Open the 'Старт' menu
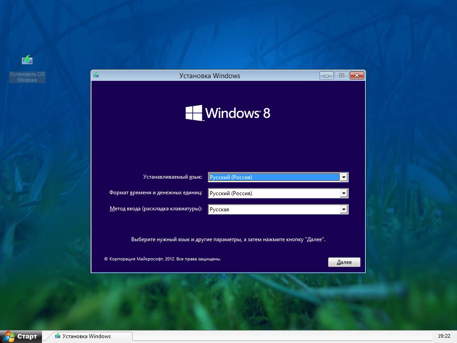 click(x=21, y=336)
